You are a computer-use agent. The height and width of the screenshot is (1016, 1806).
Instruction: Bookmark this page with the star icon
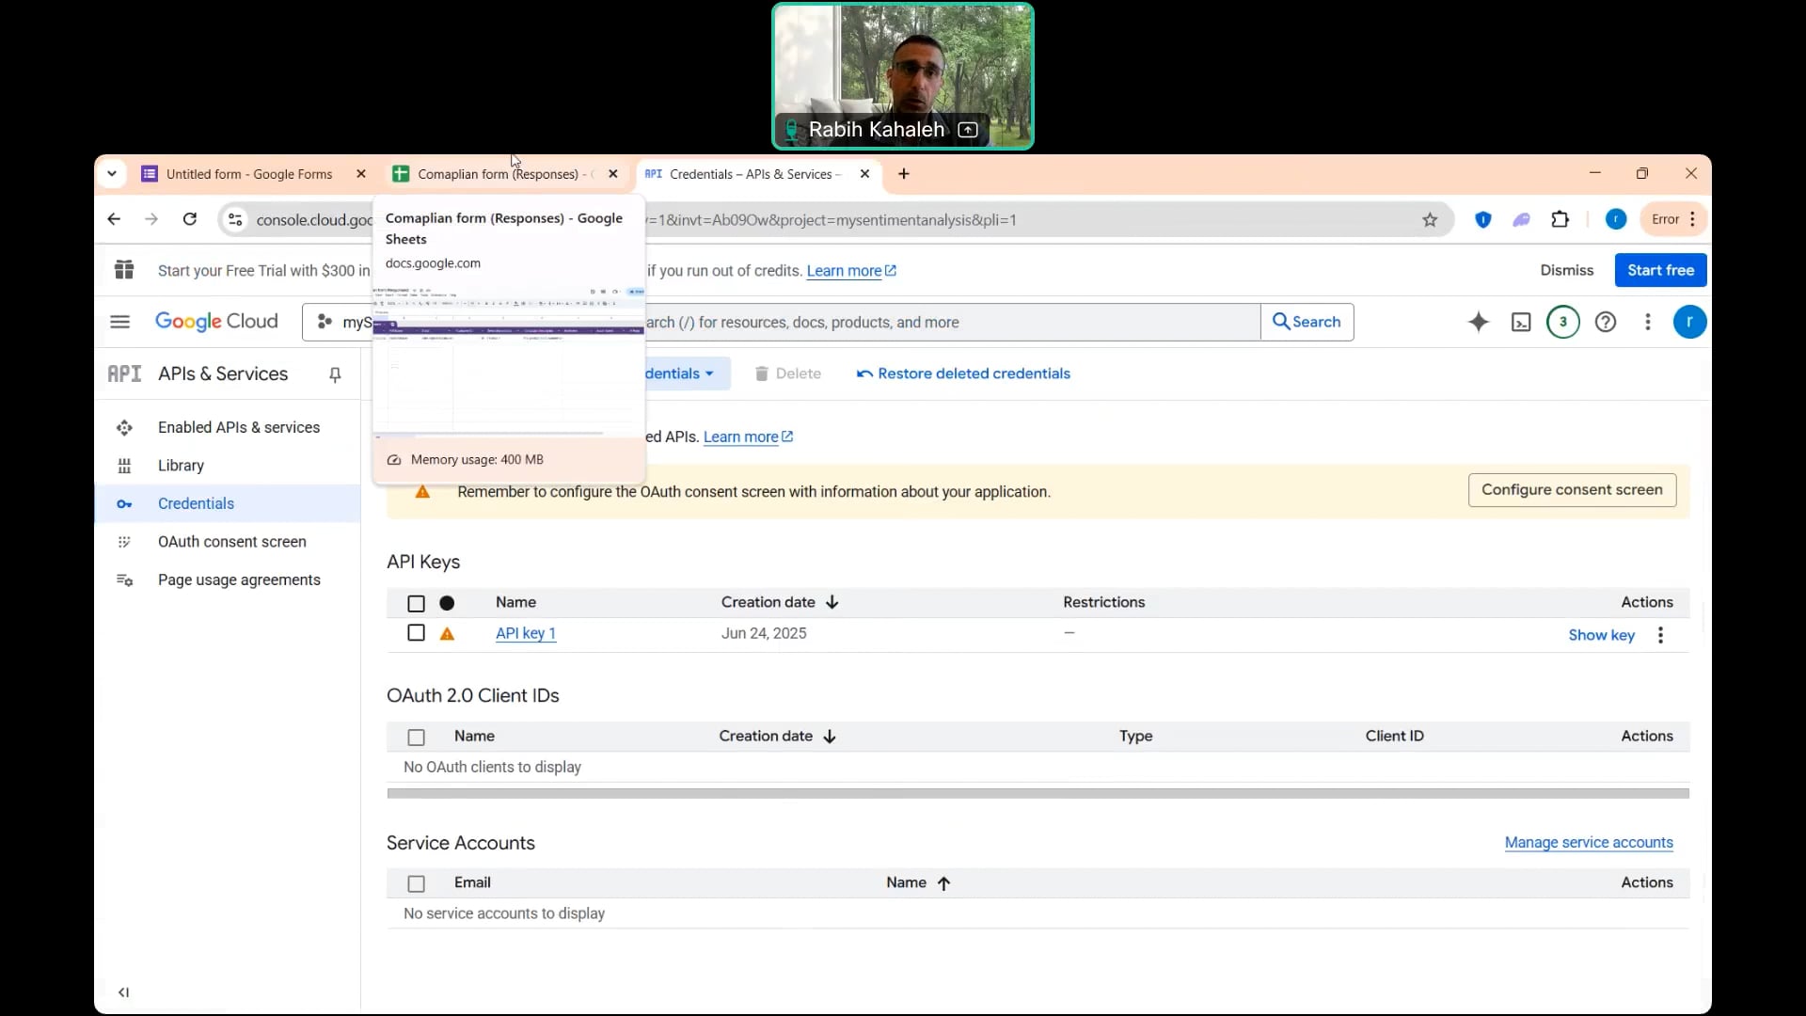(x=1430, y=219)
